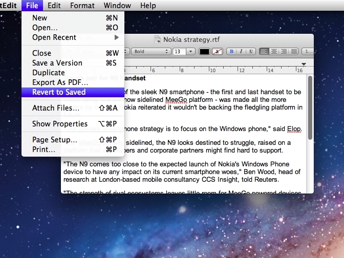Choose Open… from the File menu

coord(73,28)
